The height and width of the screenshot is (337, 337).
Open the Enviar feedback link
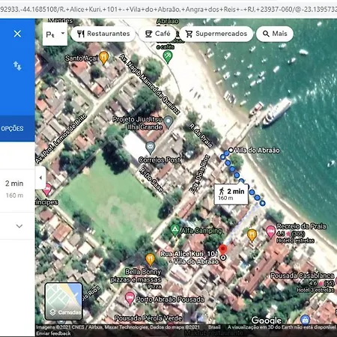point(53,333)
